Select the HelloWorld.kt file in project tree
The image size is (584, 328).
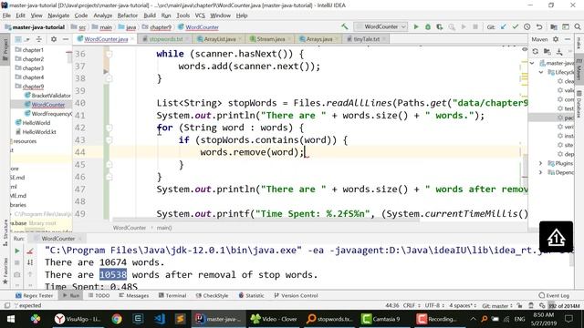(x=36, y=132)
